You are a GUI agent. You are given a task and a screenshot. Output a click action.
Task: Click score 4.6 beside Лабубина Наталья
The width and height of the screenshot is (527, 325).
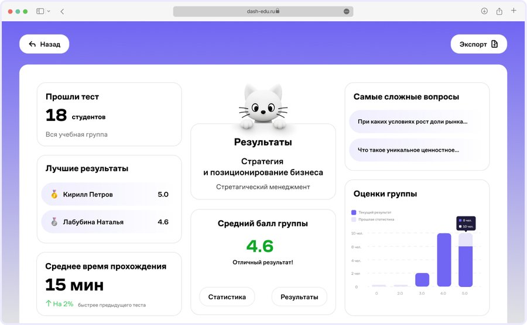click(163, 222)
